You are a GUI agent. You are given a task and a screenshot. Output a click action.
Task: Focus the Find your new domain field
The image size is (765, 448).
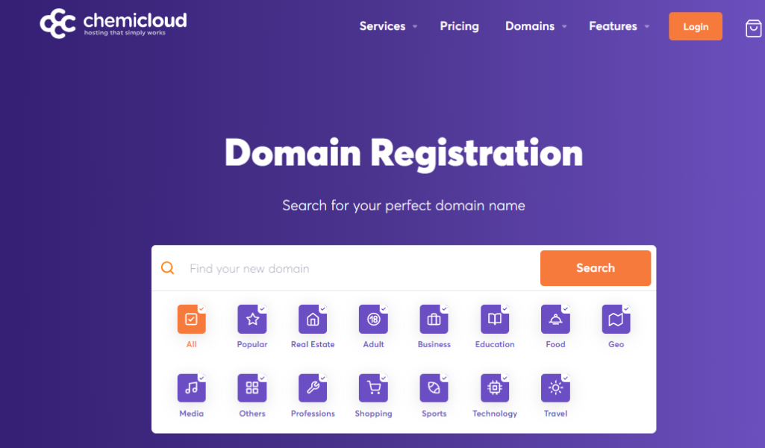(361, 268)
